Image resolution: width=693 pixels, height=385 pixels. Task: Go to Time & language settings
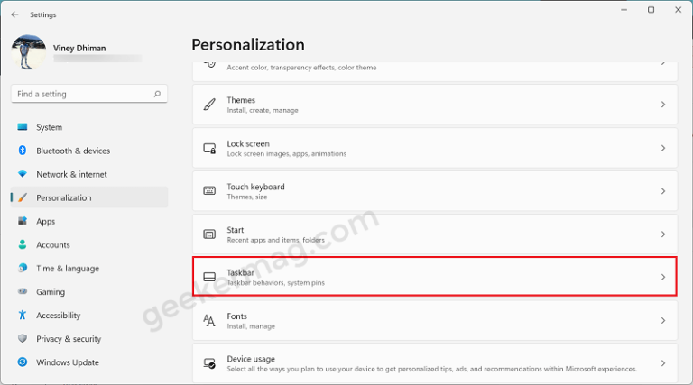click(68, 269)
